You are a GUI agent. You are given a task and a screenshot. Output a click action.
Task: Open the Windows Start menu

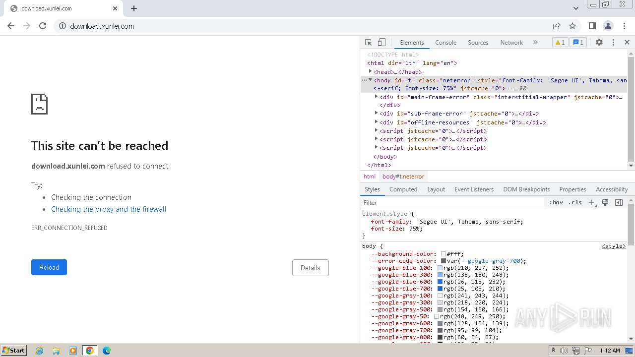click(13, 350)
